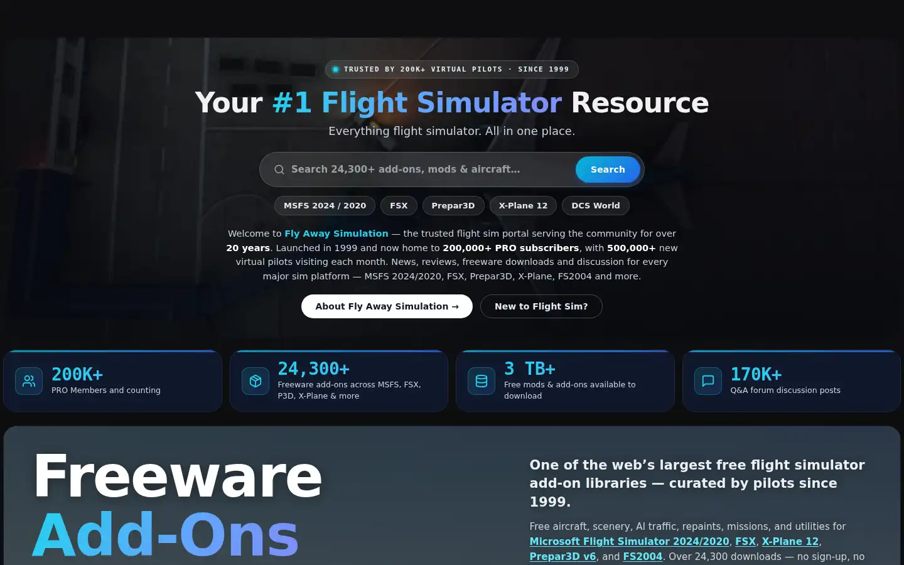Select the DCS World platform chip
Viewport: 904px width, 565px height.
596,206
